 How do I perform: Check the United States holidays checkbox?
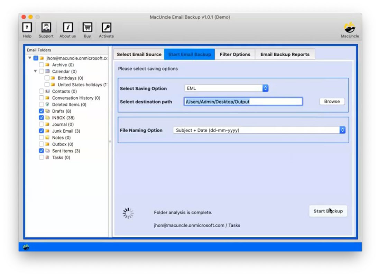point(47,85)
